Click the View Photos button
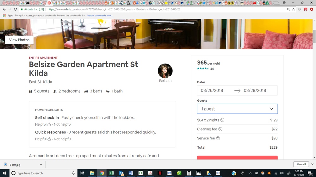Image resolution: width=316 pixels, height=177 pixels. click(x=19, y=40)
